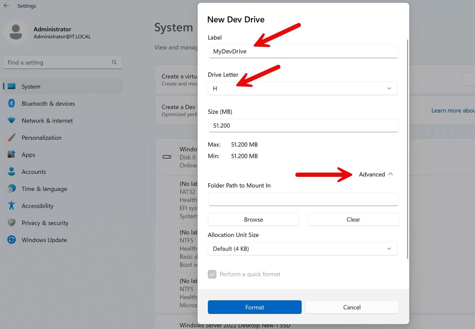Screen dimensions: 475x329
Task: Select the Personalization brush icon
Action: click(x=11, y=138)
